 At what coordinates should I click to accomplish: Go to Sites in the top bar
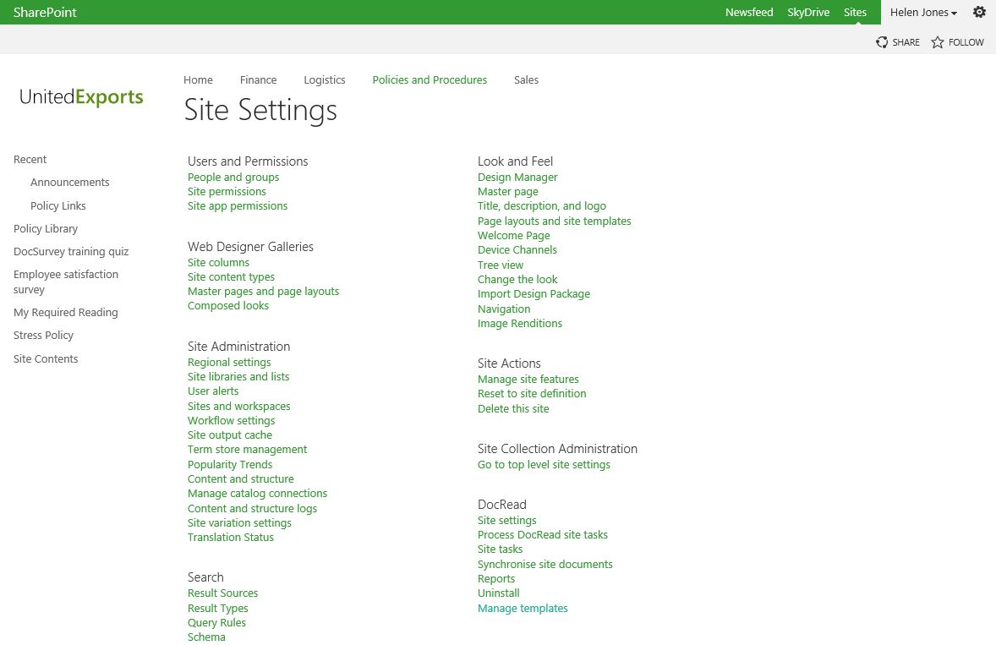pyautogui.click(x=855, y=13)
